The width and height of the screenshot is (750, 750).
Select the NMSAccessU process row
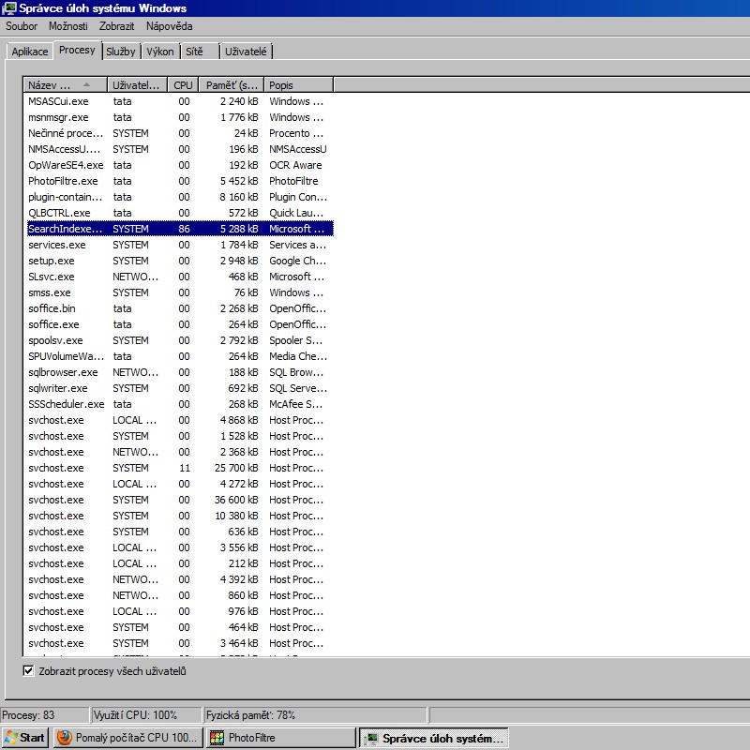pyautogui.click(x=180, y=149)
